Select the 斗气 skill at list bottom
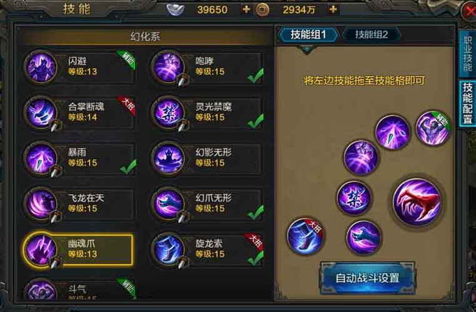 78,290
